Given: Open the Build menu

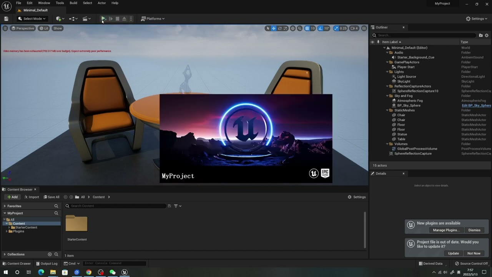Looking at the screenshot, I should tap(73, 3).
